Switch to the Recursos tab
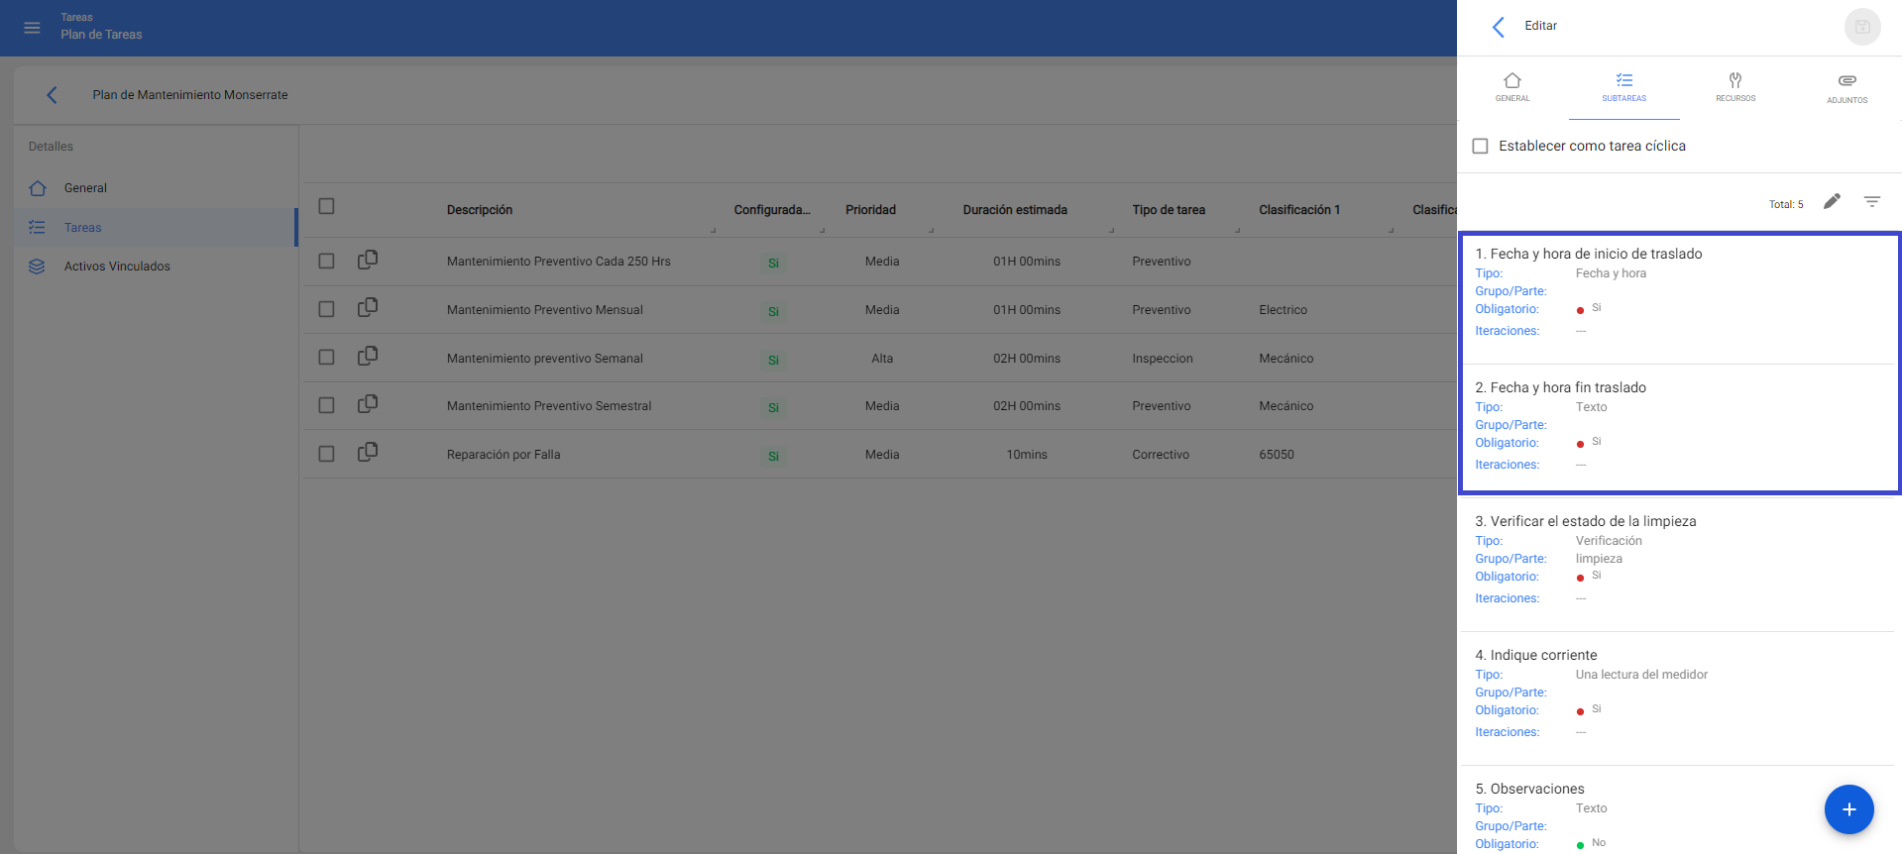Screen dimensions: 1902x854 point(1734,87)
